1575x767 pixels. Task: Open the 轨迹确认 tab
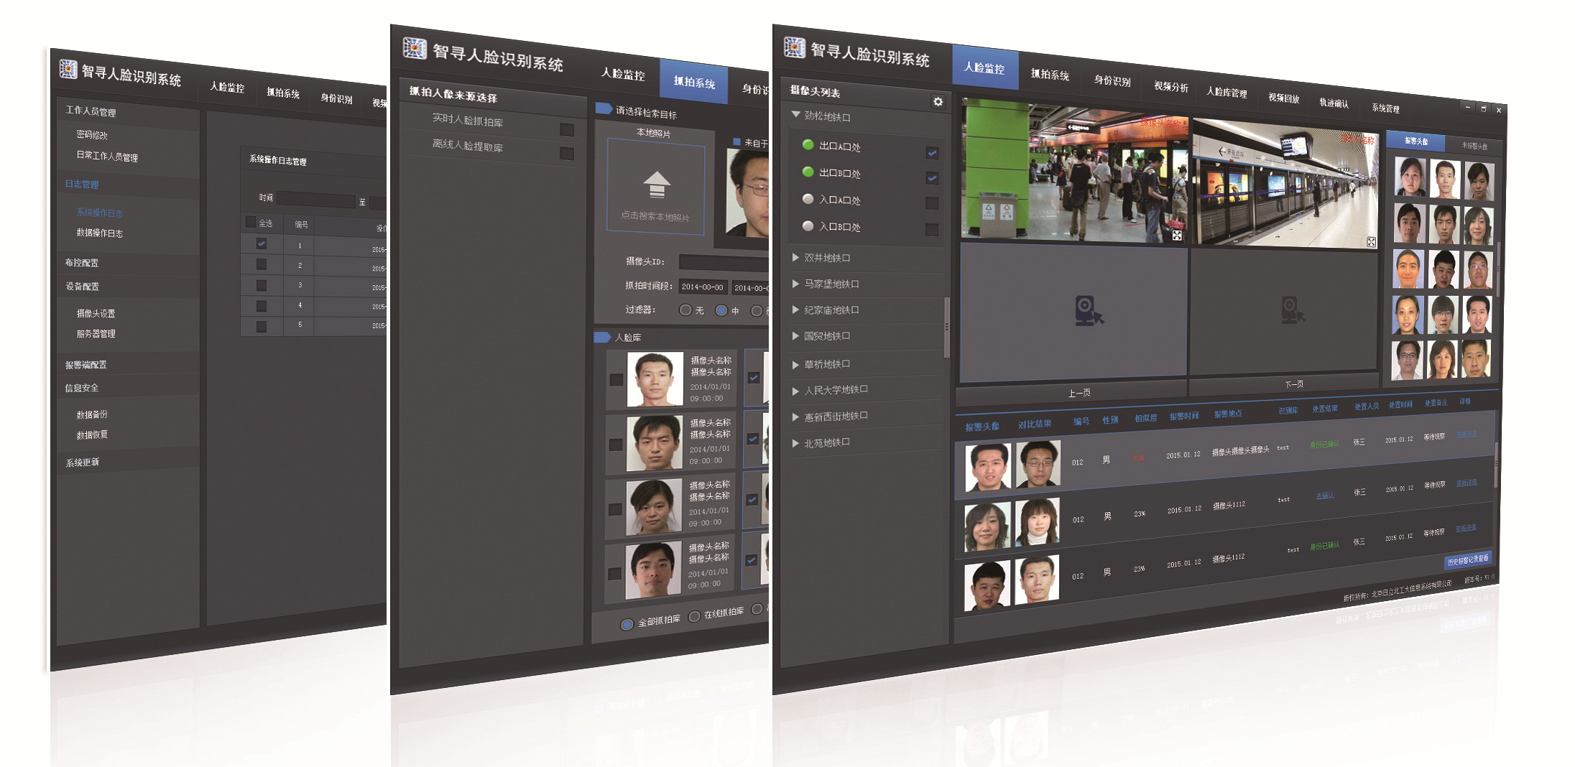(1334, 103)
